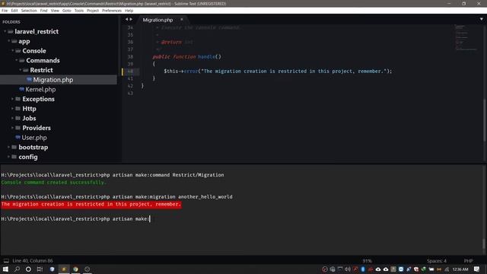Close the Migration.php tab

point(182,20)
